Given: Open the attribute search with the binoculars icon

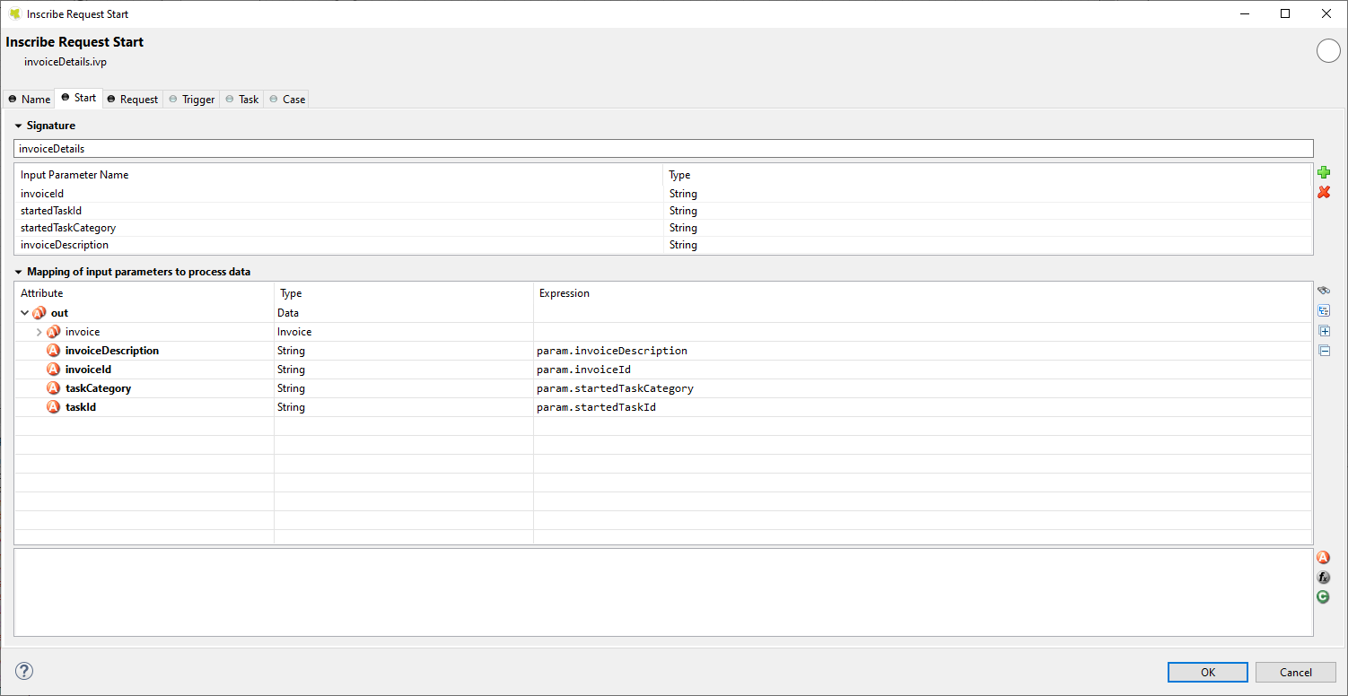Looking at the screenshot, I should (1323, 290).
